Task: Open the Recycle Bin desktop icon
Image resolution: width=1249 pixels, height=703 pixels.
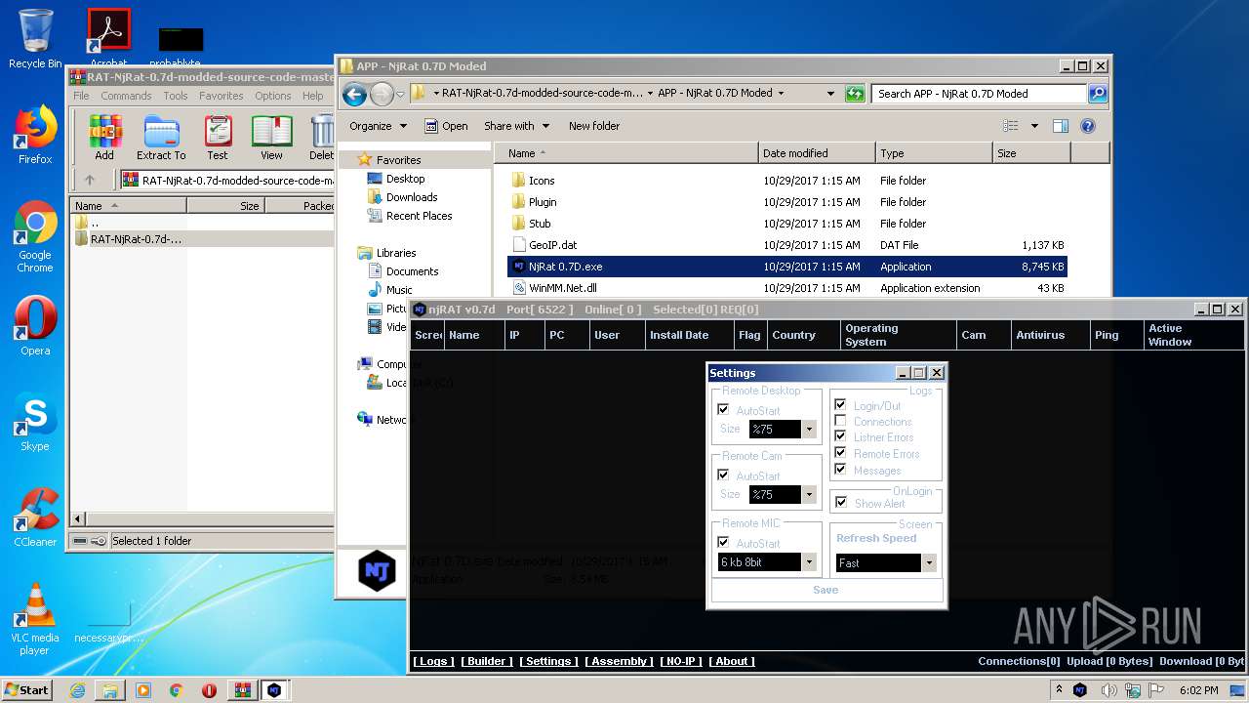Action: pyautogui.click(x=35, y=37)
